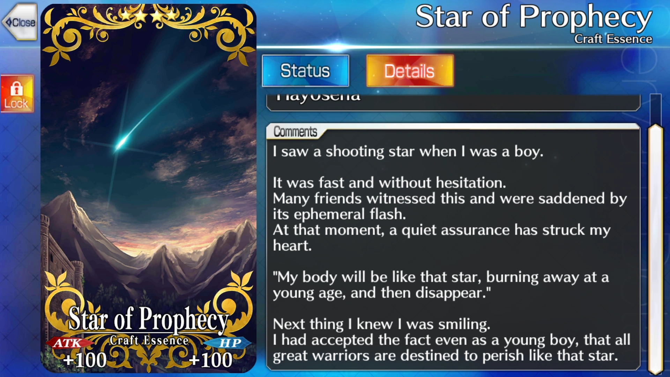670x377 pixels.
Task: Click the +100 HP value on the card
Action: [211, 360]
